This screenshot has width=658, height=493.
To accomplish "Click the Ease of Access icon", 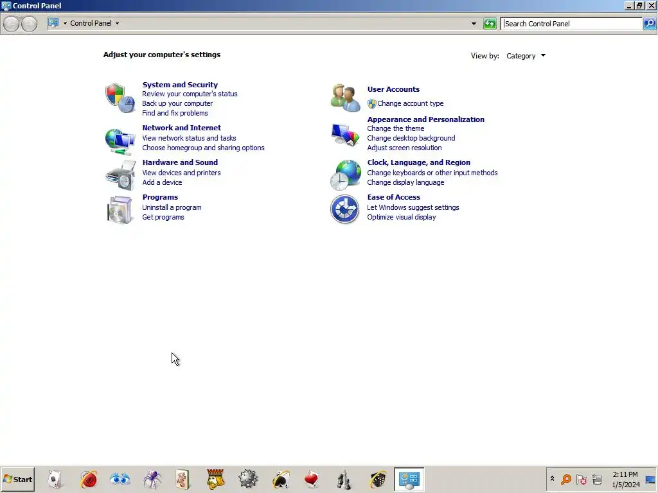I will [344, 209].
